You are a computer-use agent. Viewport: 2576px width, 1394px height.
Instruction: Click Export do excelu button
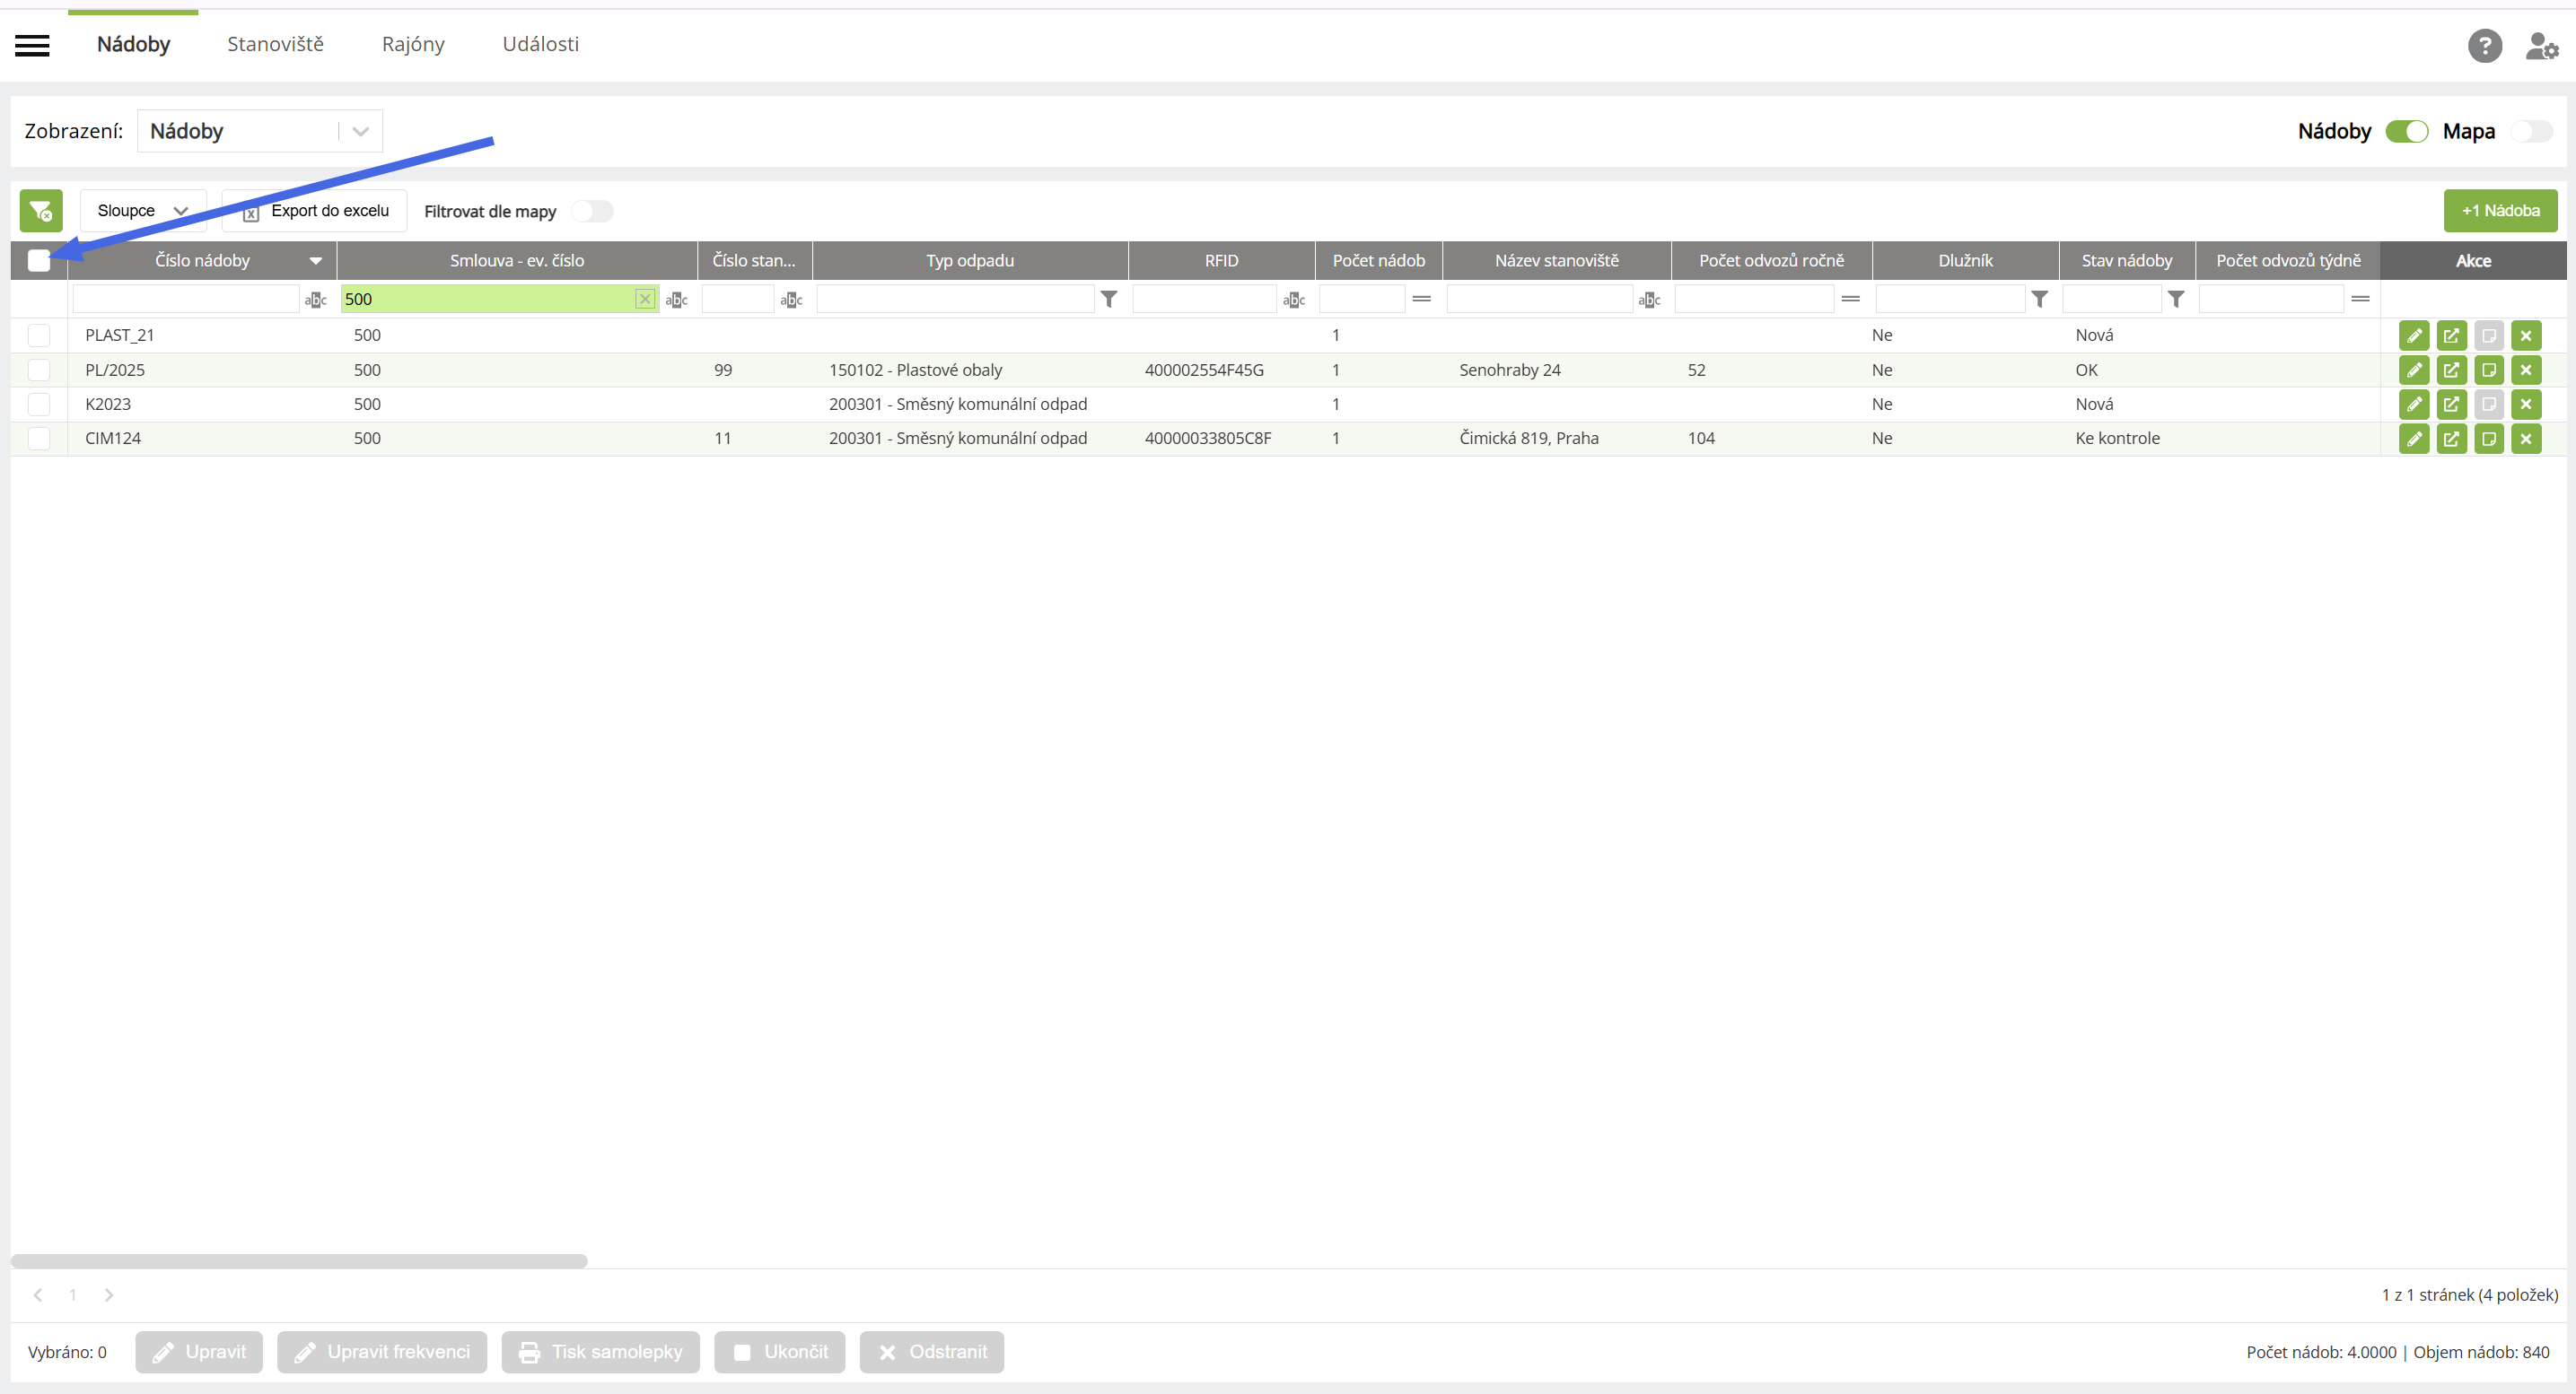316,211
